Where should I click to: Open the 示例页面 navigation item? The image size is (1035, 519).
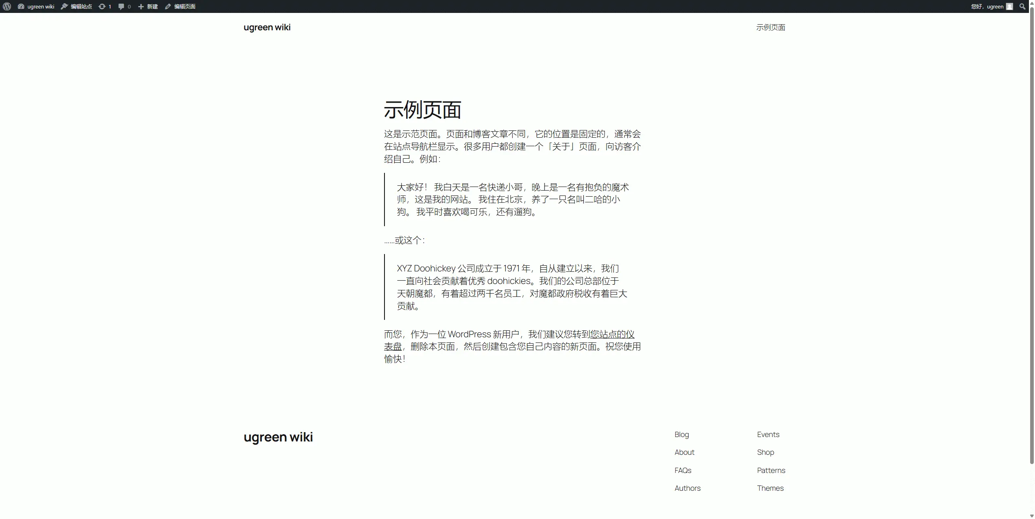(770, 27)
